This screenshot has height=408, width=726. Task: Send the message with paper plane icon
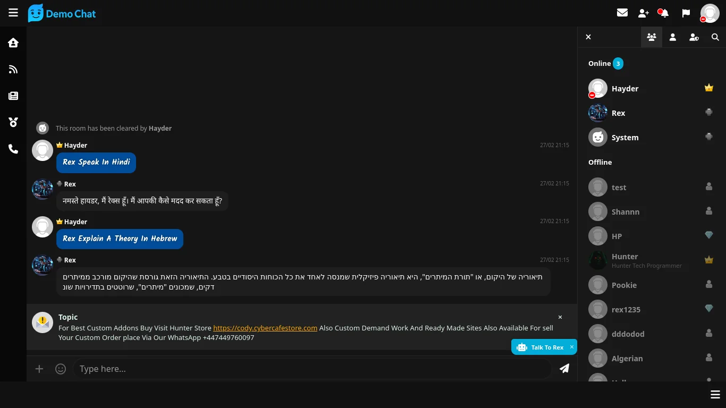[x=564, y=368]
